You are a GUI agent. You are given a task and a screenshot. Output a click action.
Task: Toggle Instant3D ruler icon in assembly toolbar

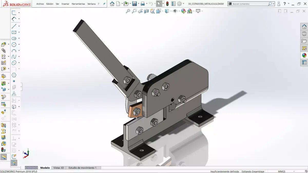[4, 157]
